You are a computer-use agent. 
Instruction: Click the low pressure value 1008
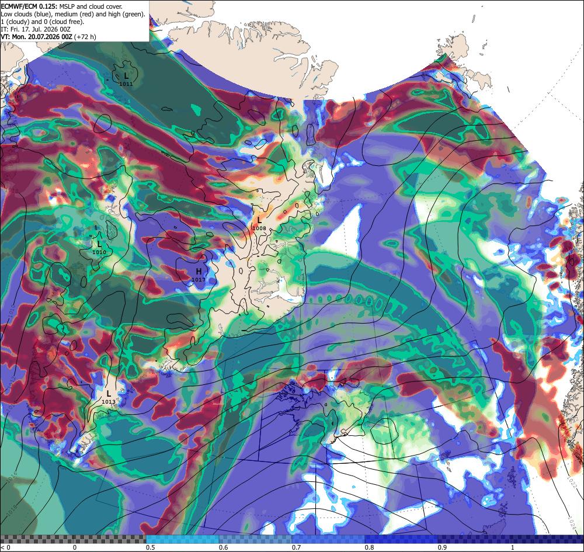[259, 228]
